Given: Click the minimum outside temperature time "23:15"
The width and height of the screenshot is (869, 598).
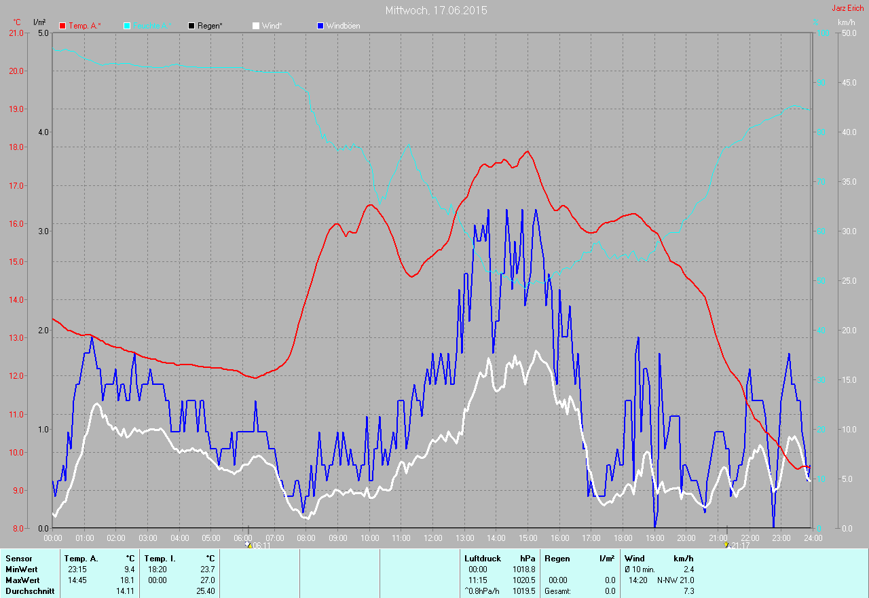Looking at the screenshot, I should pyautogui.click(x=77, y=569).
